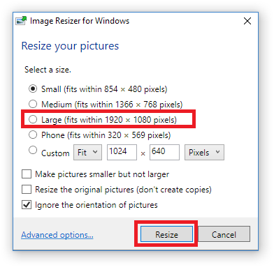
Task: Open the Advanced options link
Action: (57, 235)
